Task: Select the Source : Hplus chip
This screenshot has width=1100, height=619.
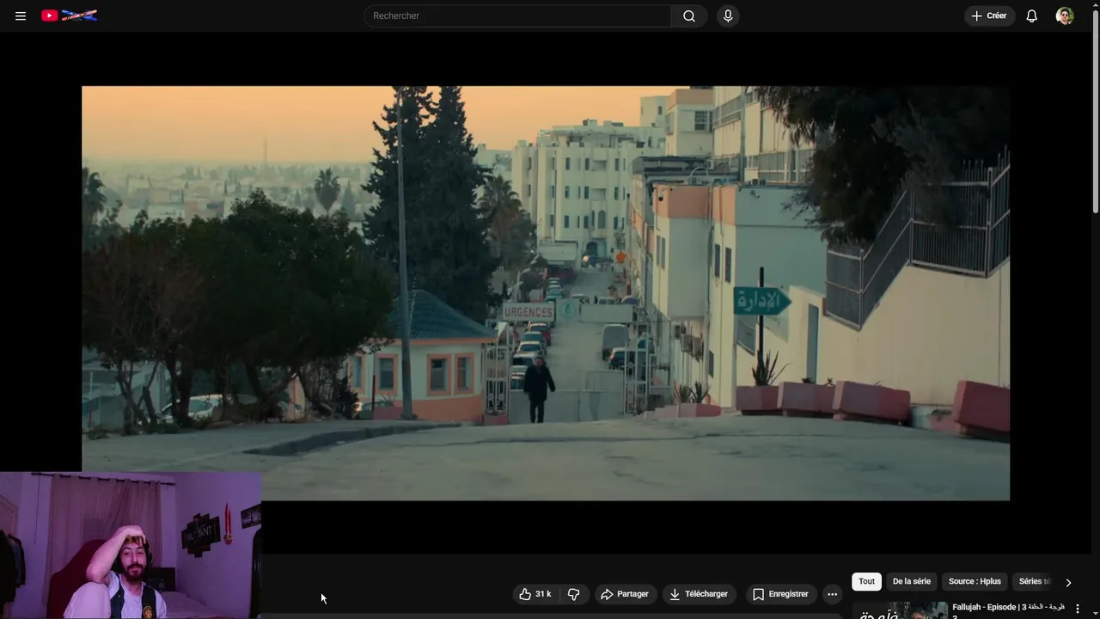Action: [x=975, y=582]
